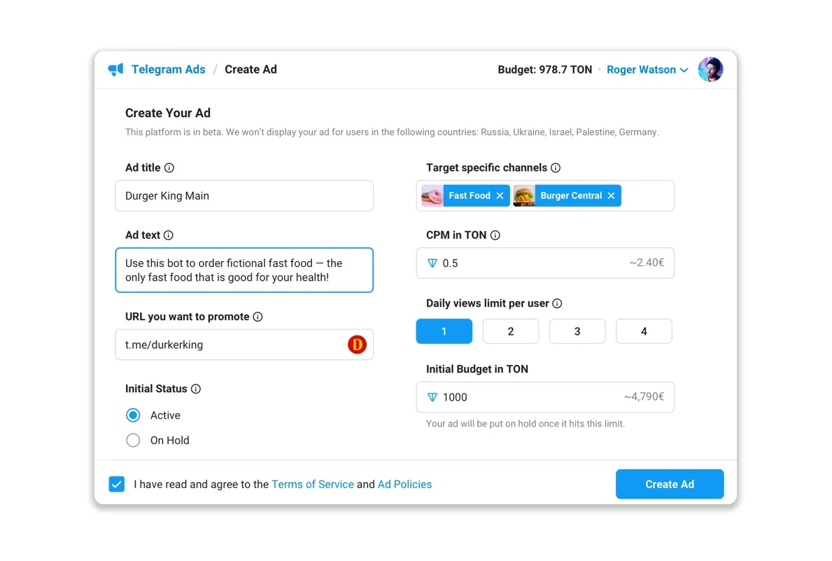
Task: Click the Create Your Ad heading
Action: [x=168, y=113]
